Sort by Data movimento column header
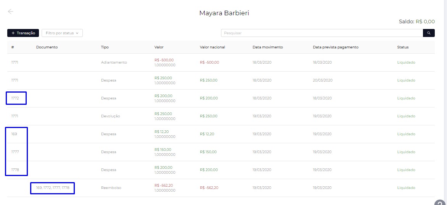This screenshot has width=447, height=205. tap(268, 47)
